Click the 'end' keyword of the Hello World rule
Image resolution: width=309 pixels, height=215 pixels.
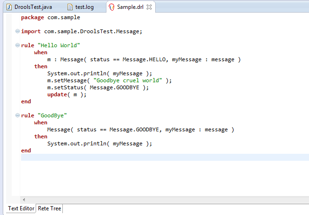26,101
